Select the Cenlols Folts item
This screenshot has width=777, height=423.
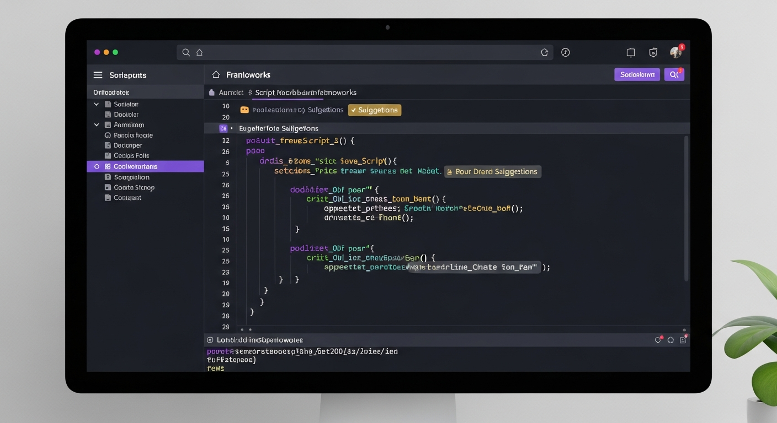131,156
